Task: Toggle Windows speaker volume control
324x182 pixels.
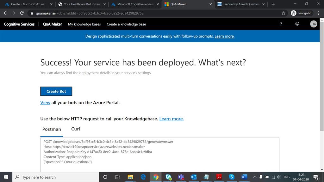Action: coord(279,177)
